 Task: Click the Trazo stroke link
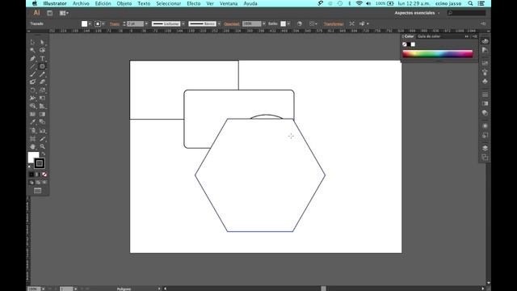click(115, 23)
